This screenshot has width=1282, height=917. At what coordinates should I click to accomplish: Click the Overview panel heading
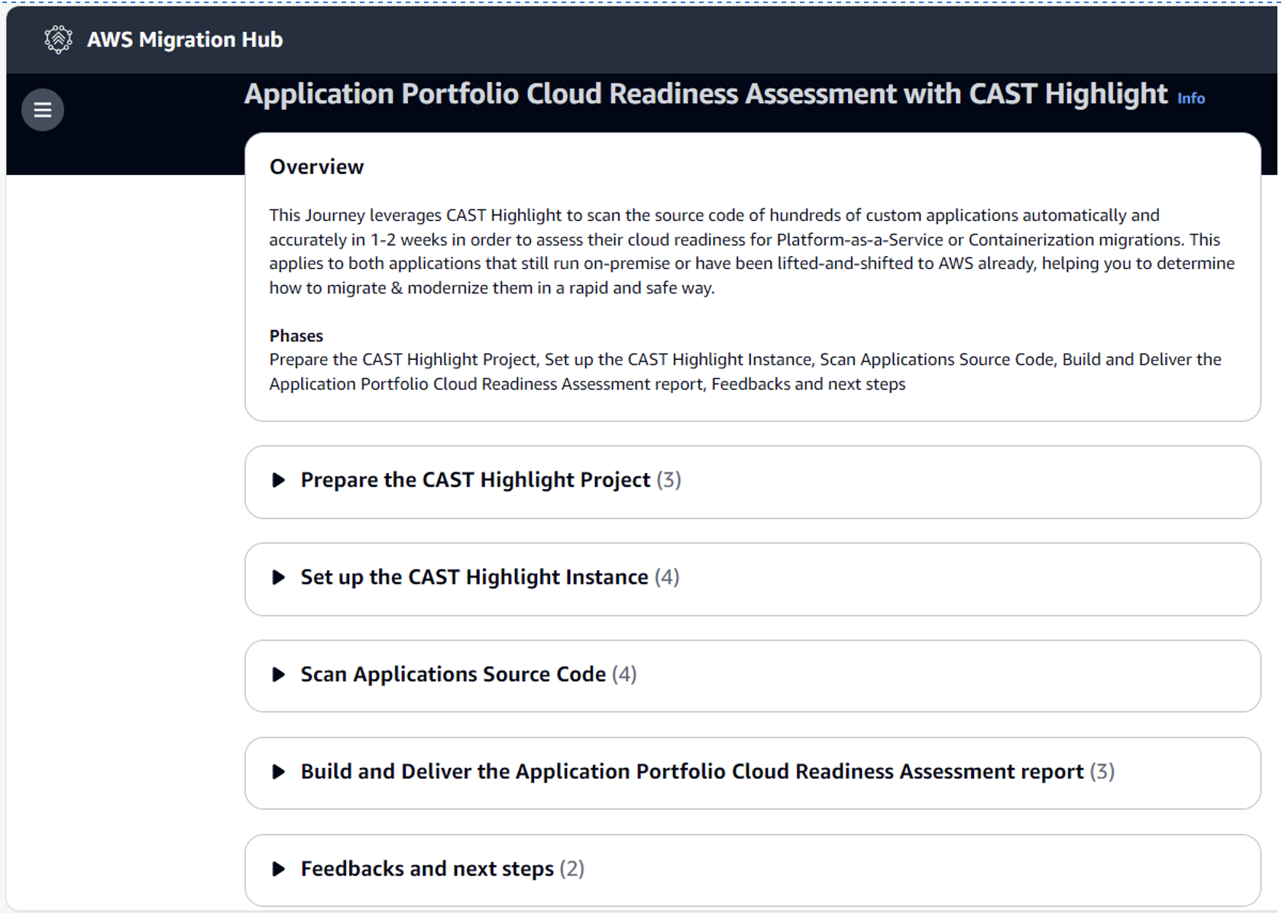(x=317, y=167)
